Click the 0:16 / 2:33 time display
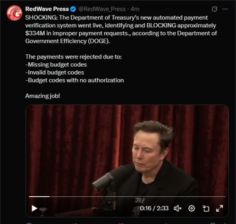236x224 pixels. click(154, 208)
